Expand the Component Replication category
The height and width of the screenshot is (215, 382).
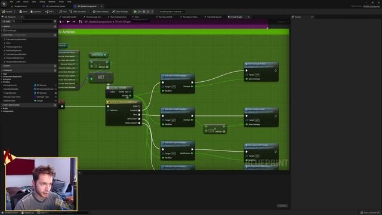coord(2,76)
